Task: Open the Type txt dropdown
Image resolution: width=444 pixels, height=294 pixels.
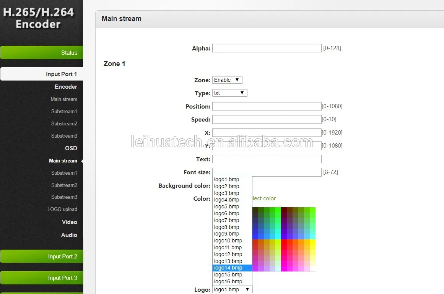Action: coord(229,93)
